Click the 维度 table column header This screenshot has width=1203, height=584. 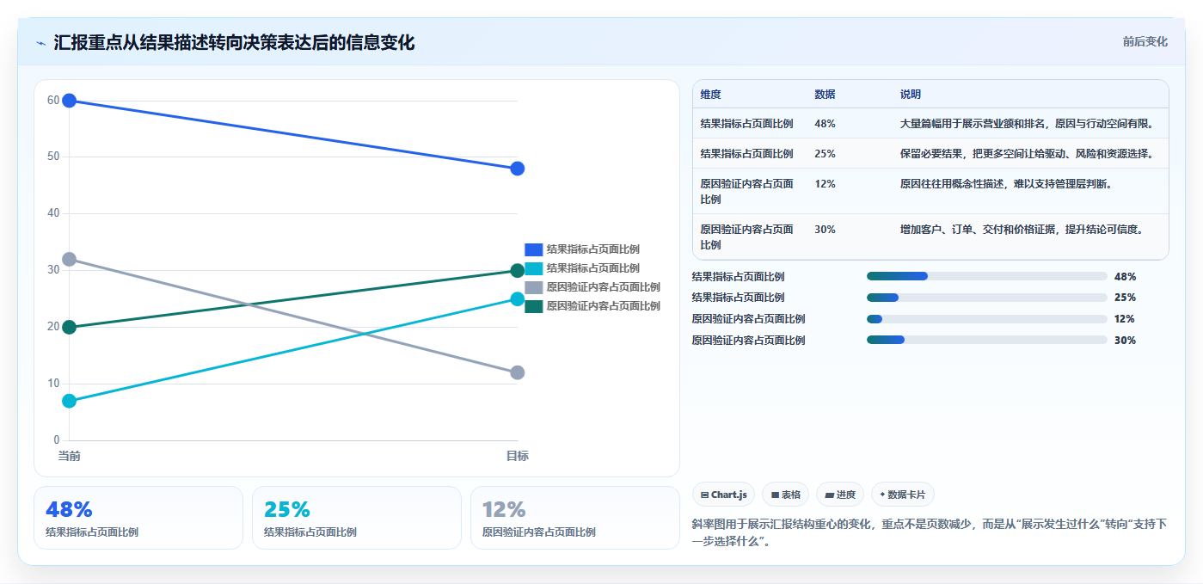pos(711,94)
